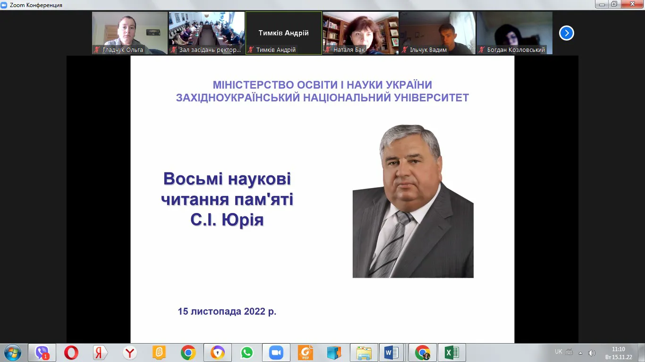The image size is (645, 362).
Task: Open WhatsApp from taskbar
Action: (247, 353)
